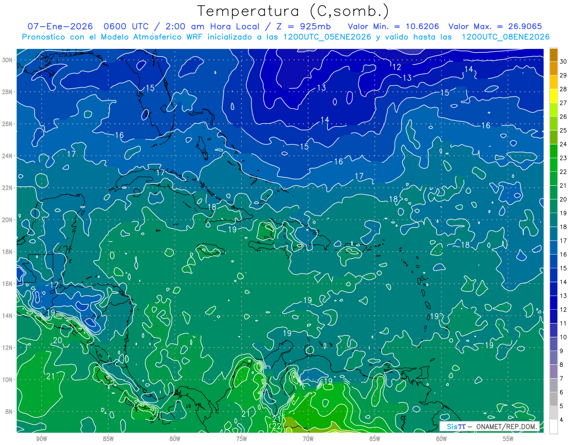Click the "55W" longitude axis label

(x=508, y=439)
